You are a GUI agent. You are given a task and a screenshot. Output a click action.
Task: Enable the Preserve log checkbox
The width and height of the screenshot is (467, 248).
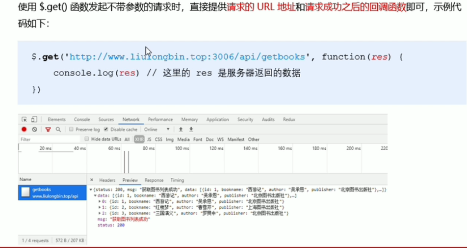(x=71, y=130)
